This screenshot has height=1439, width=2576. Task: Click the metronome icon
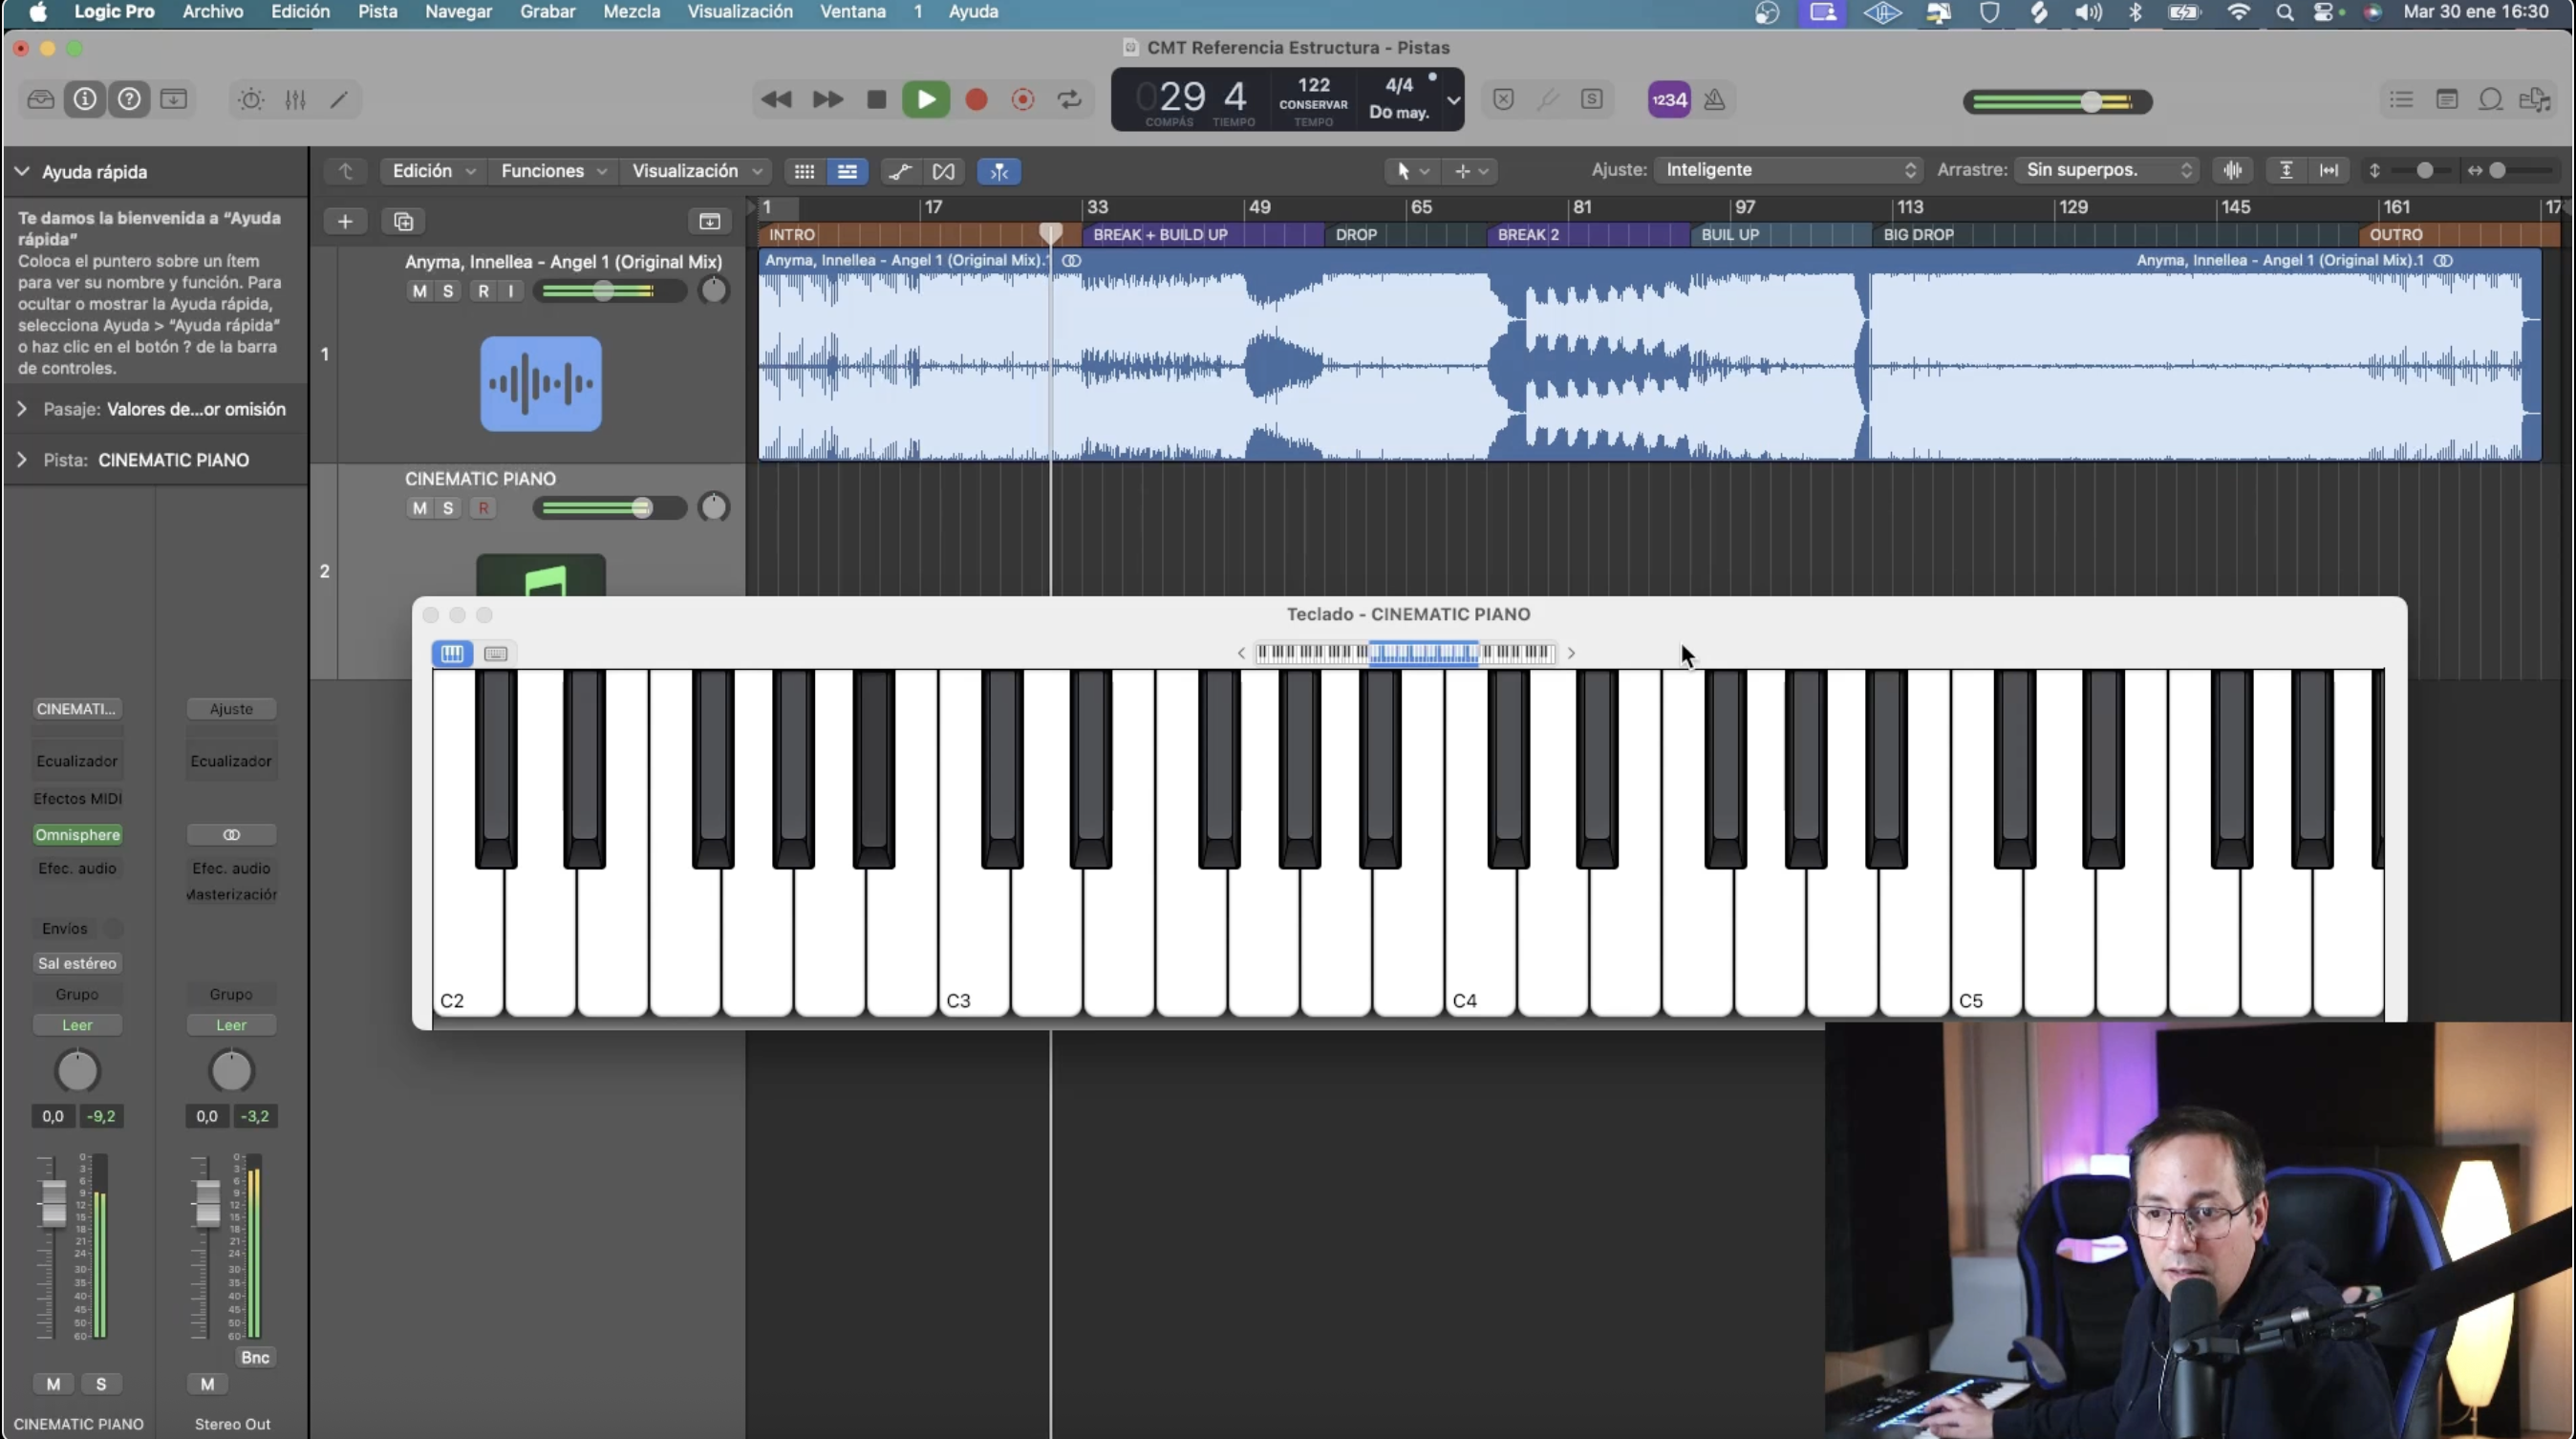point(1714,99)
